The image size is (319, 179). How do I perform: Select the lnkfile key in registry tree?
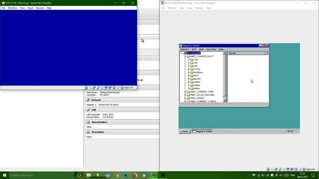[197, 85]
